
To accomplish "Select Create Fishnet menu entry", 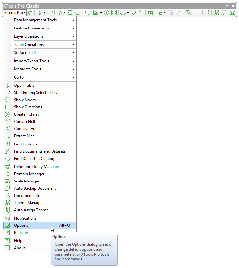I will coord(40,114).
